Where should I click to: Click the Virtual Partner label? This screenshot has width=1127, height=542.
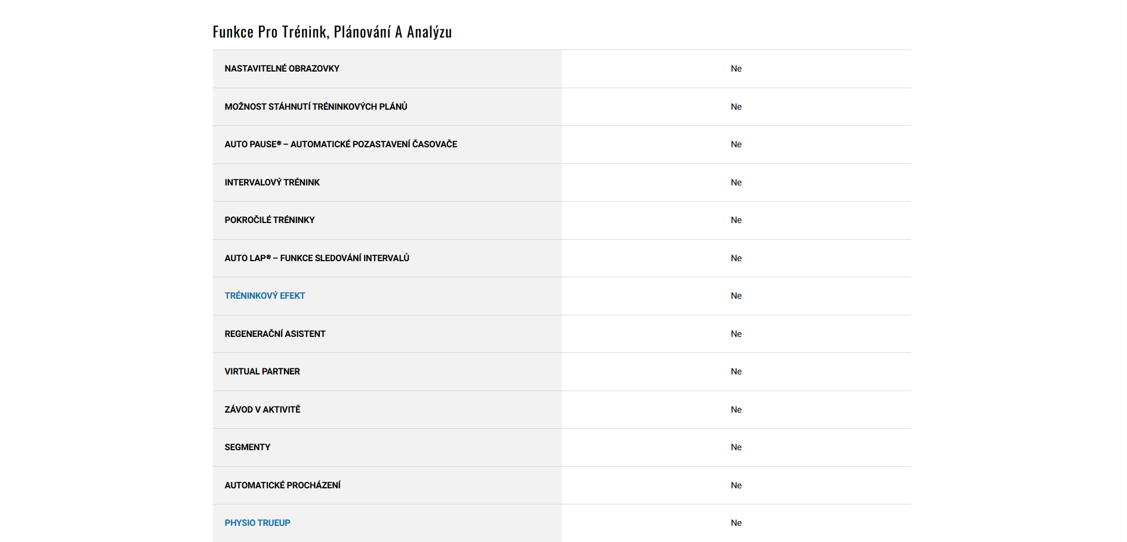(x=262, y=371)
